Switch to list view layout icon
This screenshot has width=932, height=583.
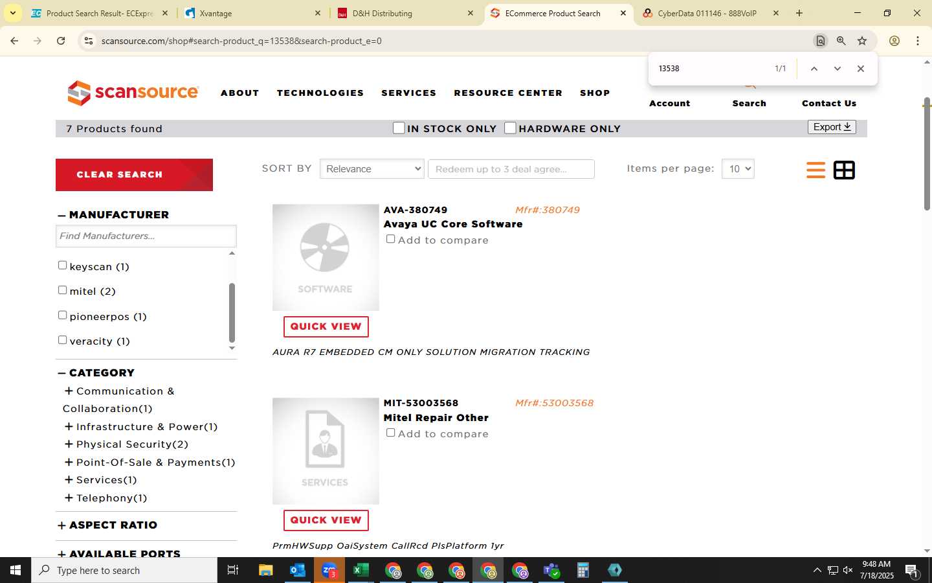815,170
